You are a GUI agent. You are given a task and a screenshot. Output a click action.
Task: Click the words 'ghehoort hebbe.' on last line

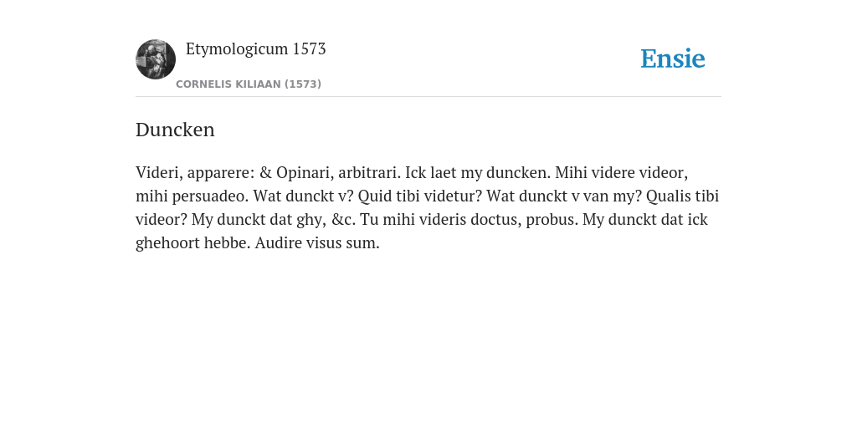(x=193, y=243)
